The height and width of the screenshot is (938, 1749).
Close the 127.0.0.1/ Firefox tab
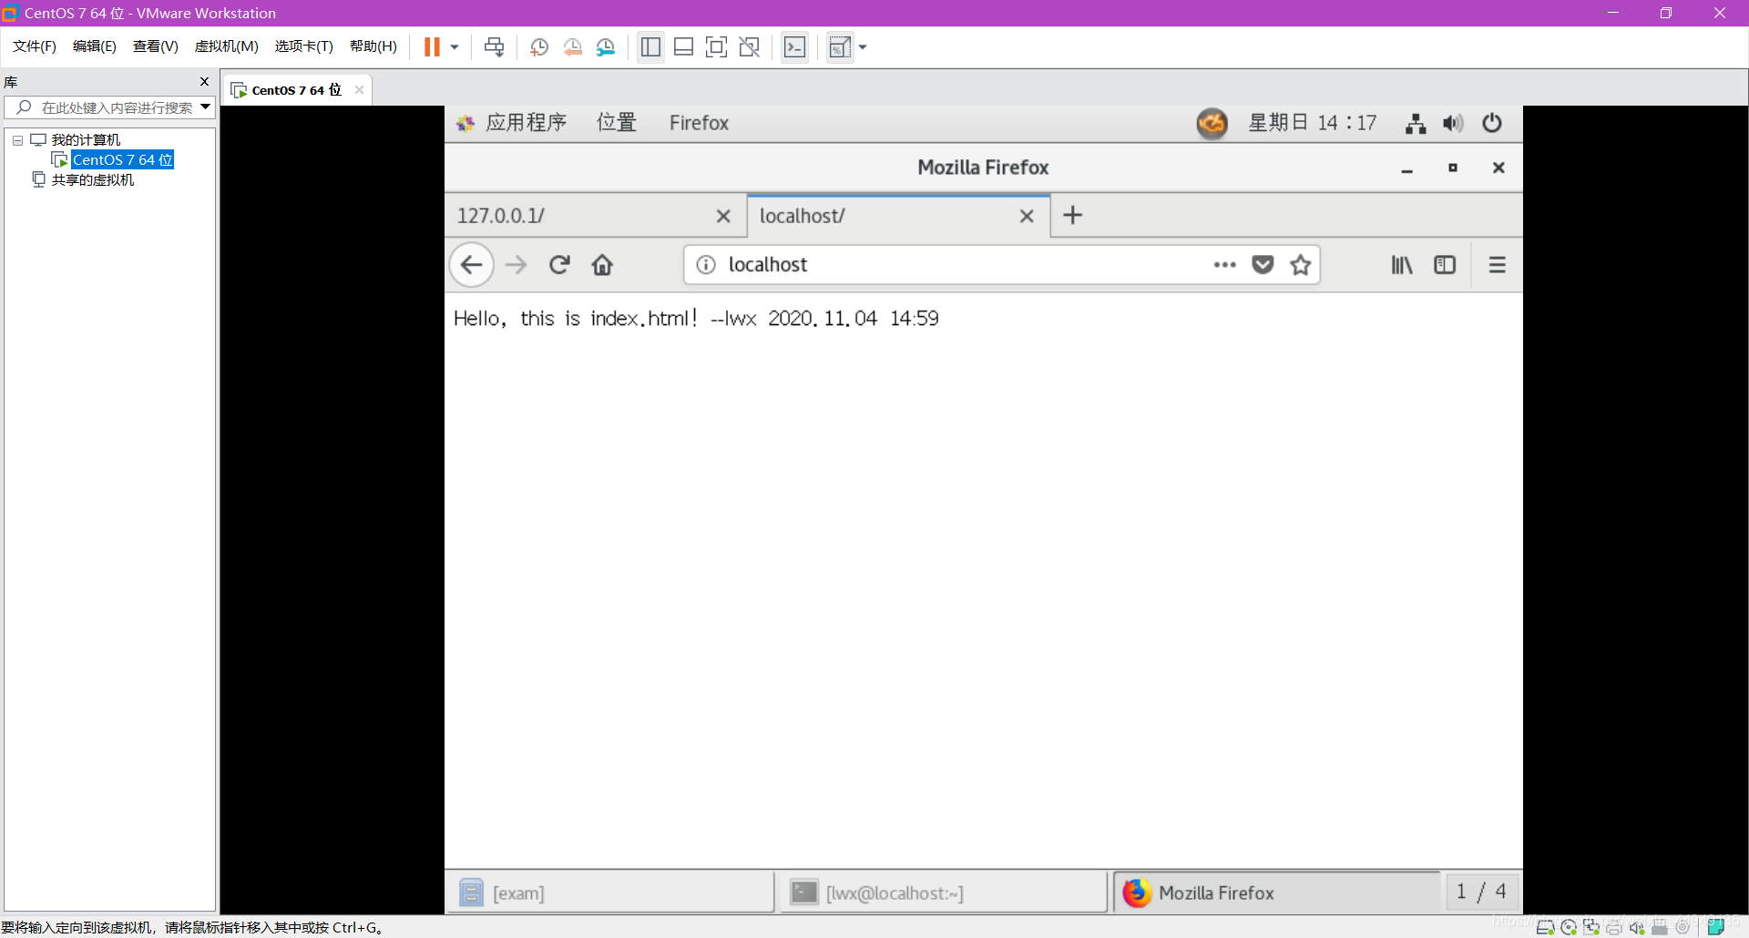pyautogui.click(x=723, y=216)
